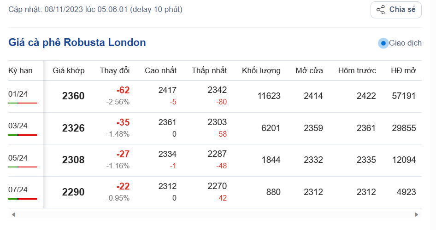Click the green-red range bar under 01/24
The height and width of the screenshot is (230, 436).
[23, 103]
